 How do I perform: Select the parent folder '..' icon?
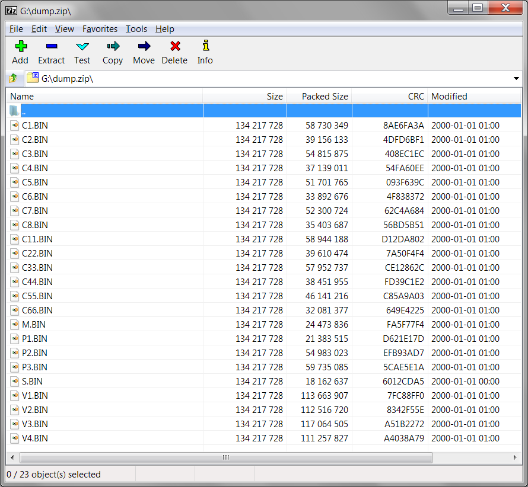[14, 111]
